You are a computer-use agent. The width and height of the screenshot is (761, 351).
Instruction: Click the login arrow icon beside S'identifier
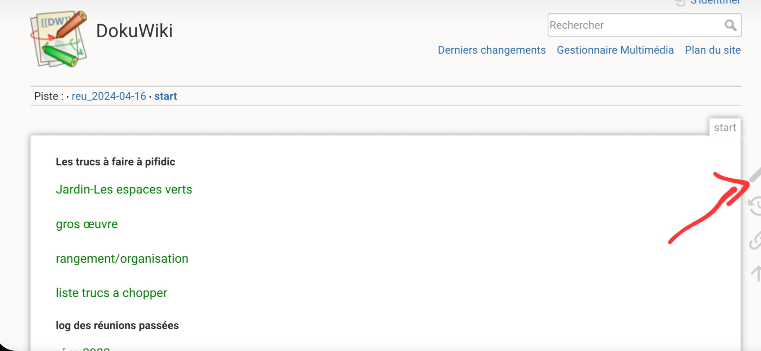click(x=680, y=3)
